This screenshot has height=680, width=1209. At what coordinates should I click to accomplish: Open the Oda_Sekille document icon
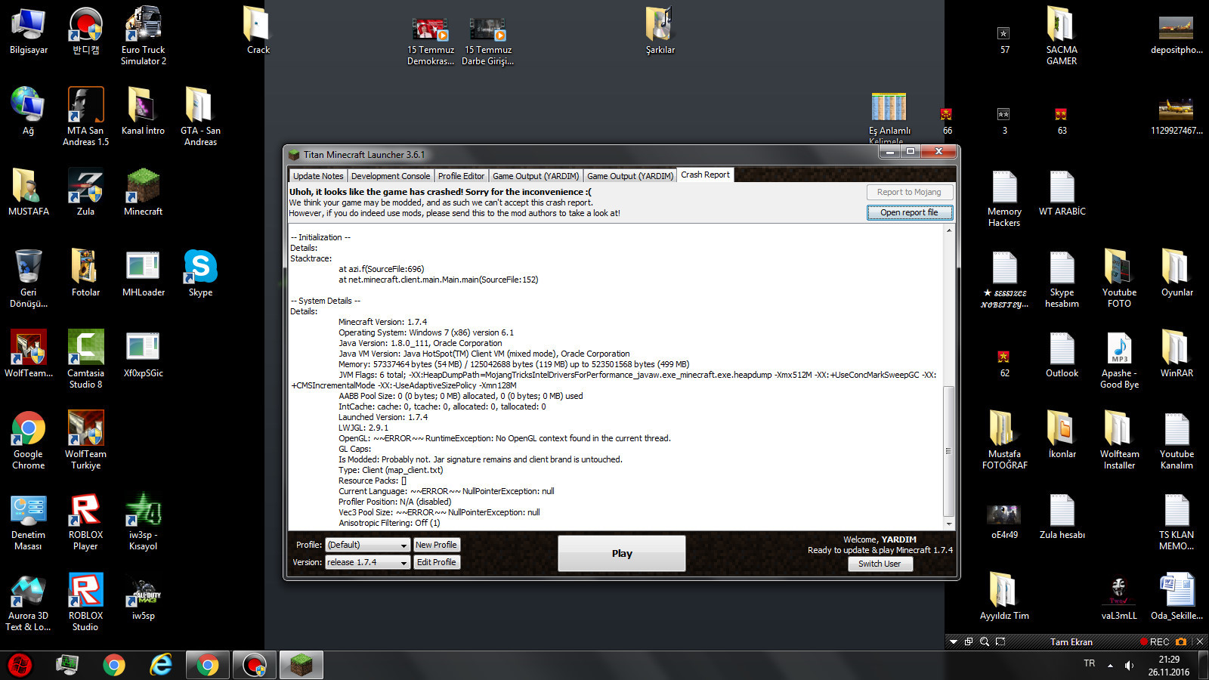coord(1177,596)
